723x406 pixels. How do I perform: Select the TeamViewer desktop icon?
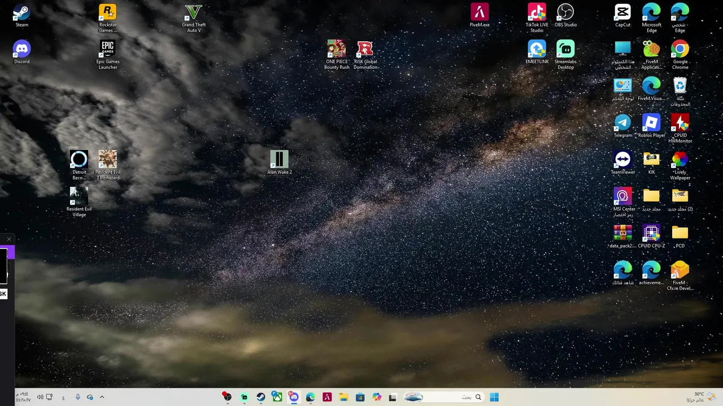click(x=622, y=163)
